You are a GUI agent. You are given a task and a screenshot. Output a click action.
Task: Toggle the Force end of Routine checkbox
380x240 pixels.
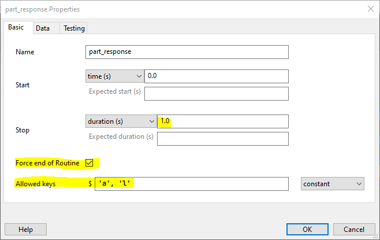pos(89,163)
